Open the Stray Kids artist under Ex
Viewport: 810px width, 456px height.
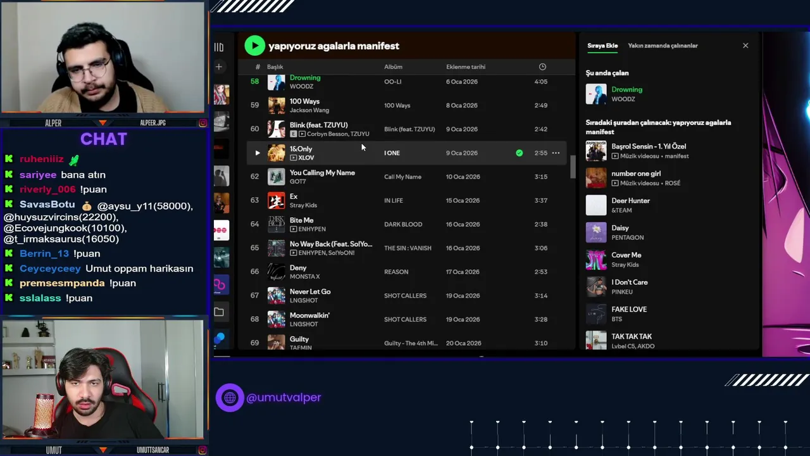tap(303, 205)
